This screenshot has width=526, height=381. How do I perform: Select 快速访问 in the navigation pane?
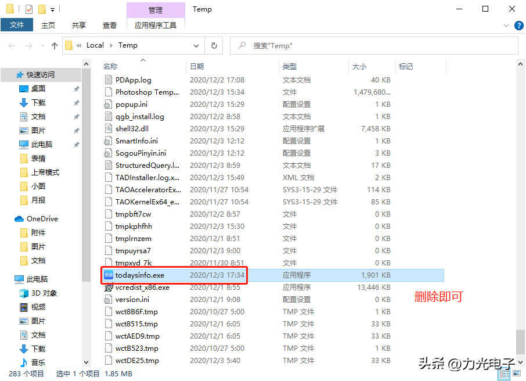click(40, 74)
